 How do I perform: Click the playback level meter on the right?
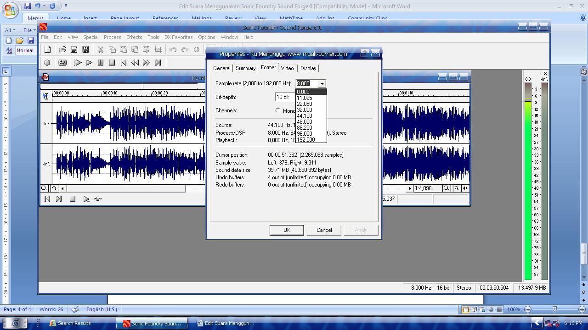528,183
